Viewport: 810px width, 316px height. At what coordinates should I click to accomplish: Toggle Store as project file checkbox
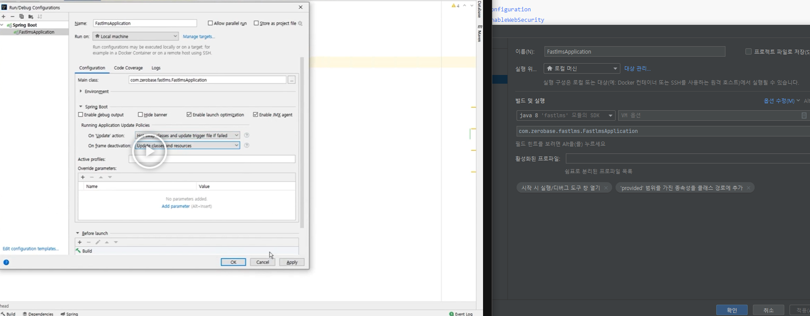[256, 23]
